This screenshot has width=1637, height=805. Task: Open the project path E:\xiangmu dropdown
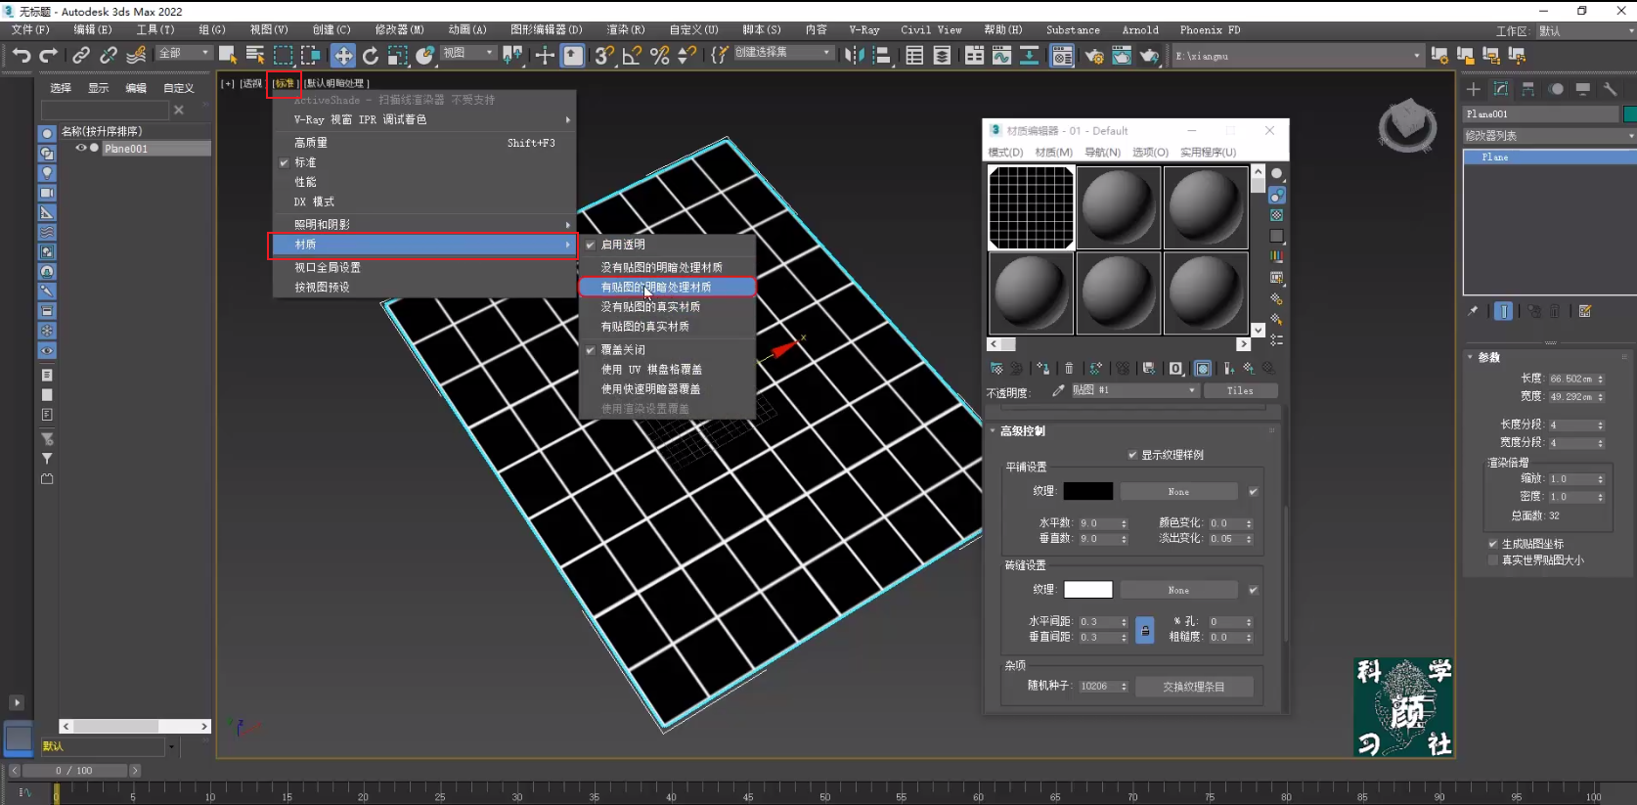click(x=1298, y=56)
